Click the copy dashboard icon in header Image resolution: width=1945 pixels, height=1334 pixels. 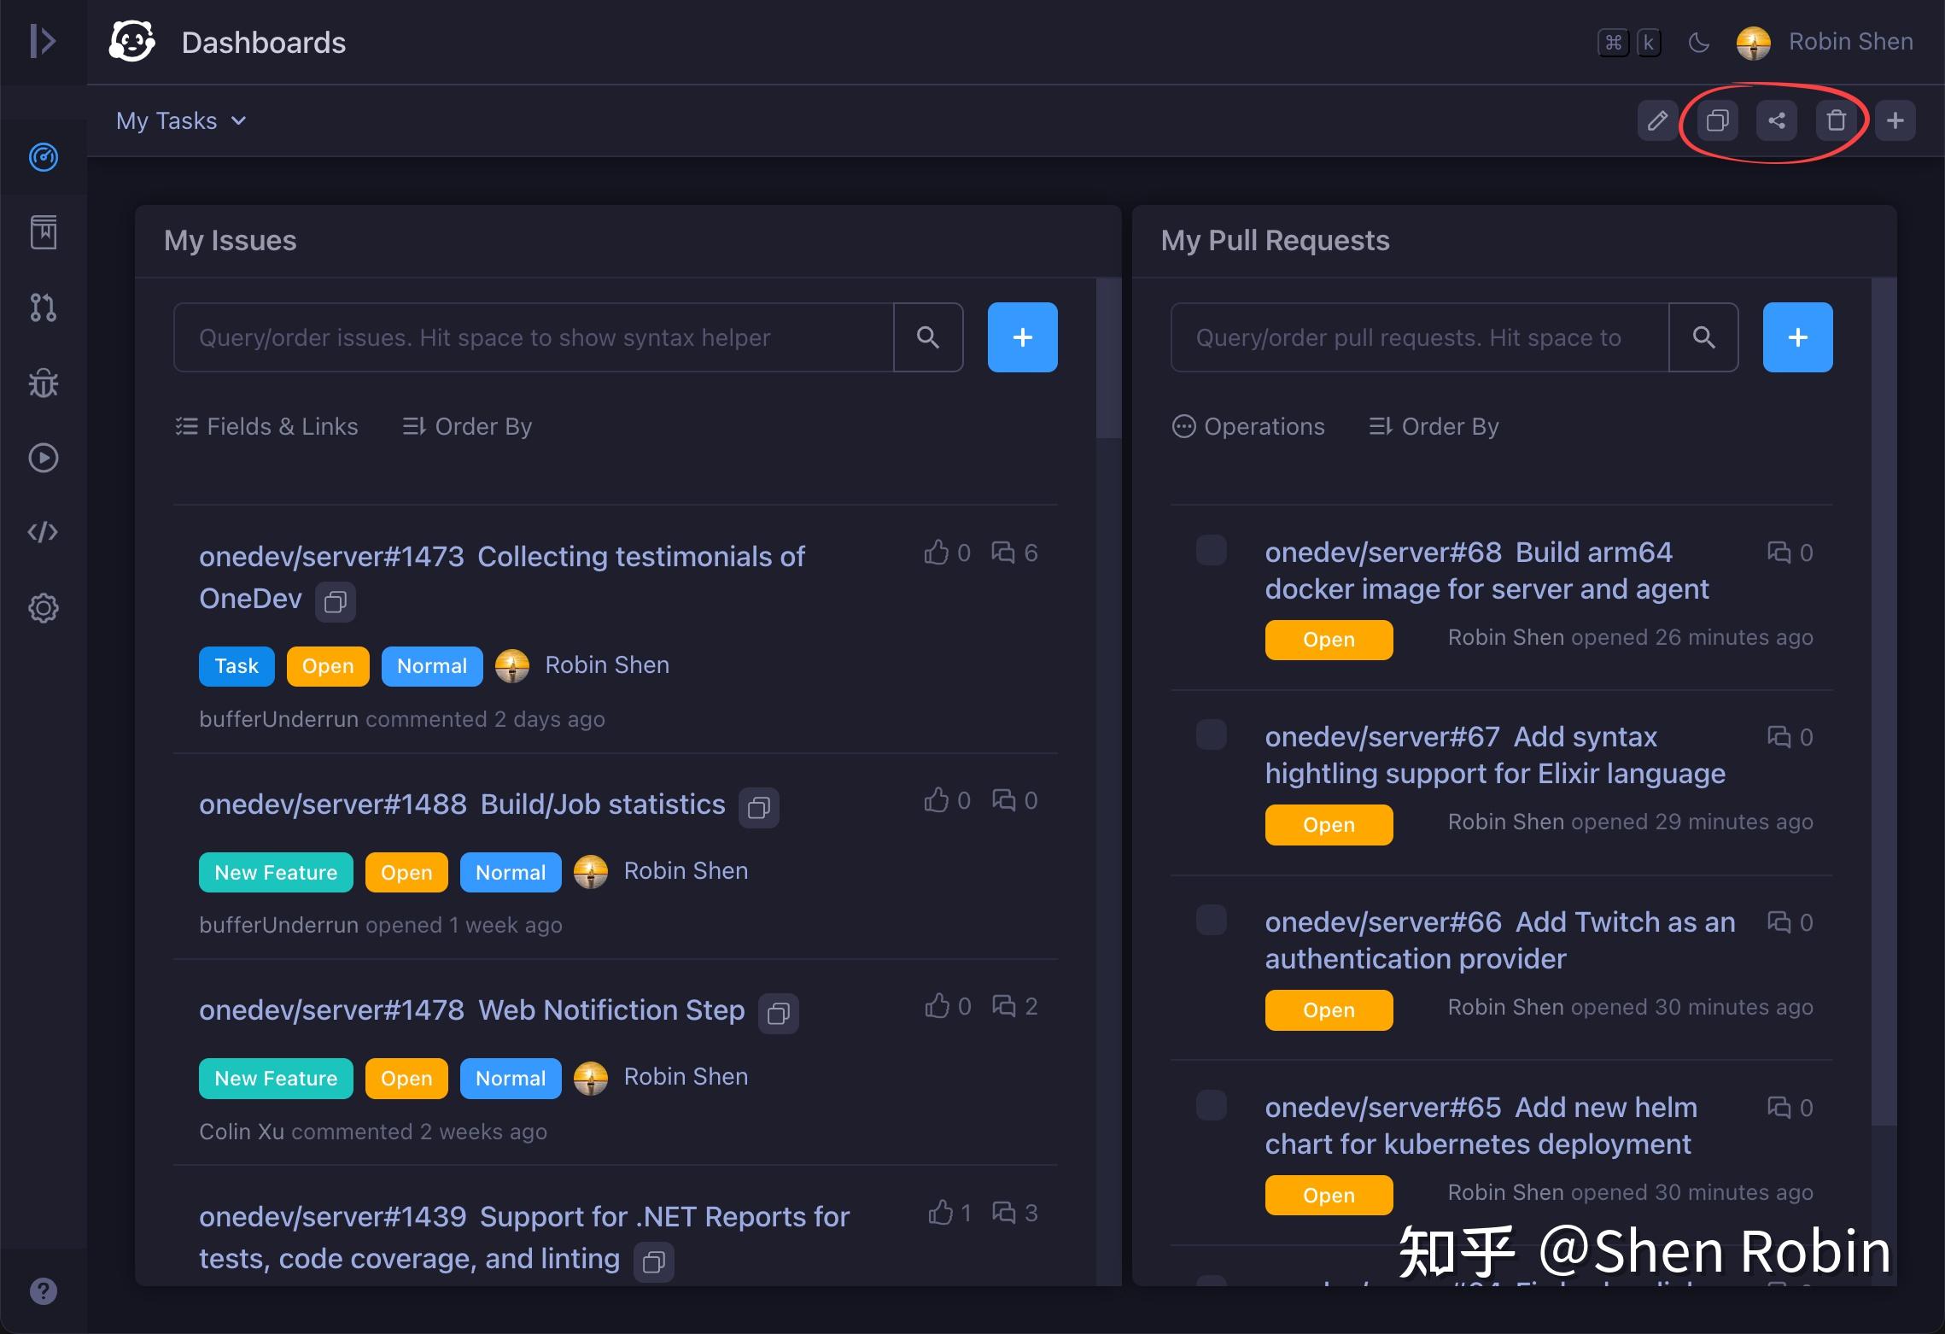1717,120
